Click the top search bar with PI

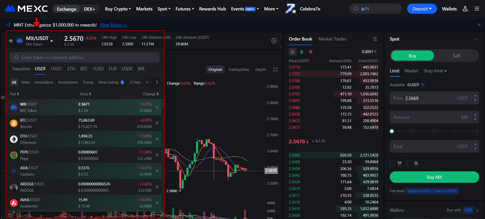click(375, 9)
